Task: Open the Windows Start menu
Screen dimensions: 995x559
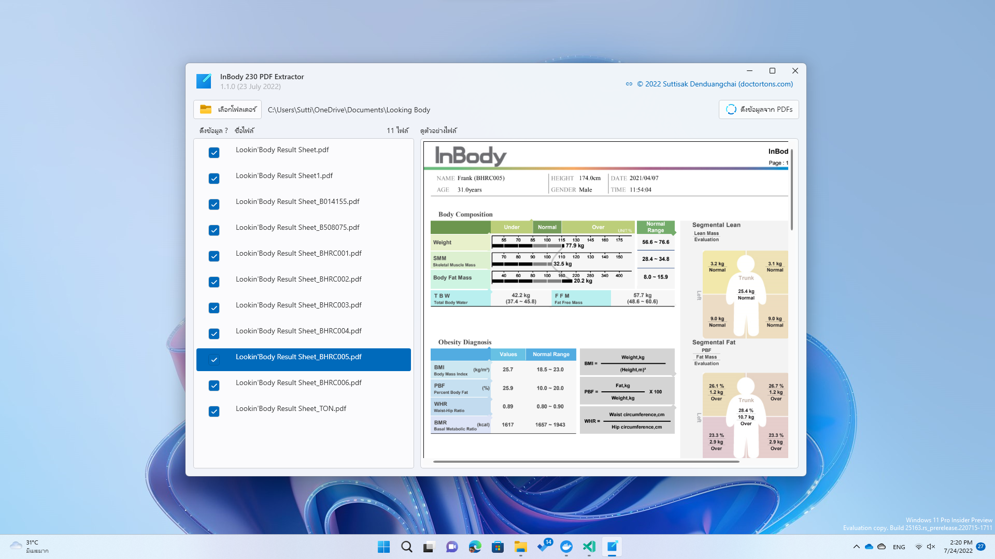Action: coord(383,547)
